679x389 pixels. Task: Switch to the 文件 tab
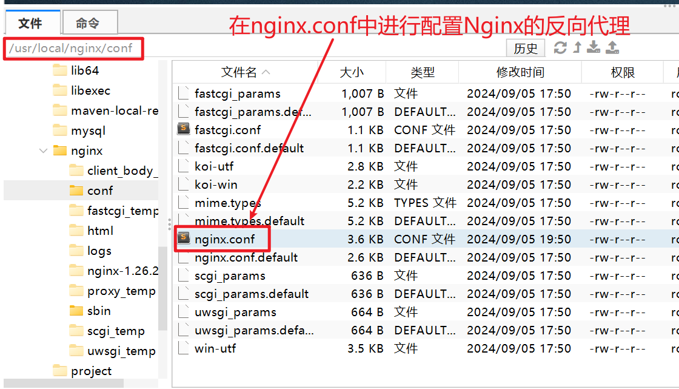pyautogui.click(x=31, y=24)
